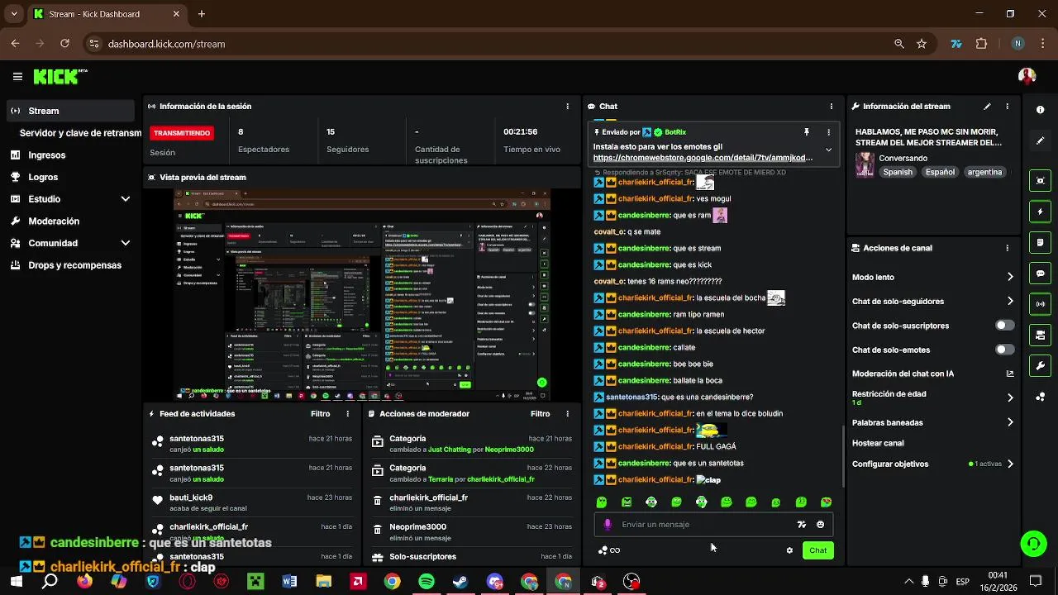Edit stream info with the pencil icon
Screen dimensions: 1058x595
click(987, 107)
